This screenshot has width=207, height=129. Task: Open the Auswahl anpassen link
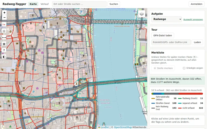[193, 20]
